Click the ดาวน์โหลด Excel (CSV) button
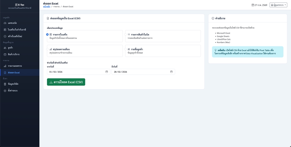291x147 pixels. (x=66, y=82)
